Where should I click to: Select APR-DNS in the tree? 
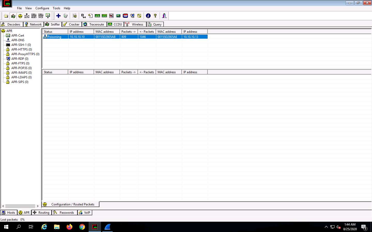tap(18, 40)
